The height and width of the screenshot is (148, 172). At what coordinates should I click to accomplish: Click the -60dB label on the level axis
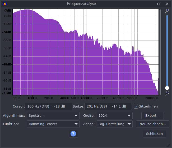coord(7,80)
